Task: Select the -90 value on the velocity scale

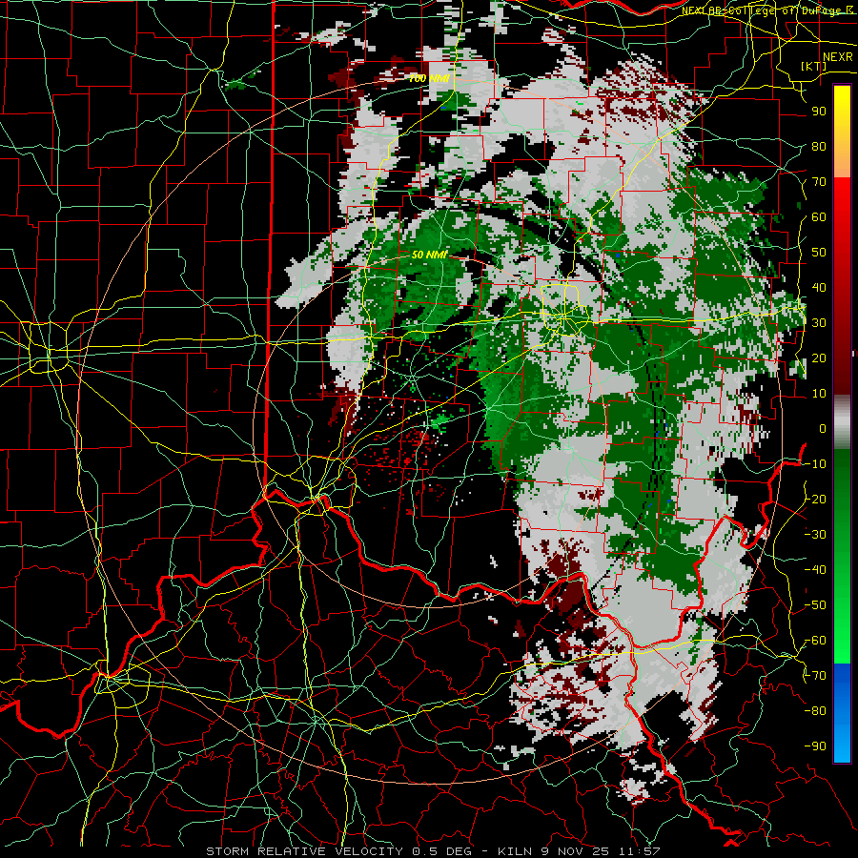Action: tap(815, 746)
